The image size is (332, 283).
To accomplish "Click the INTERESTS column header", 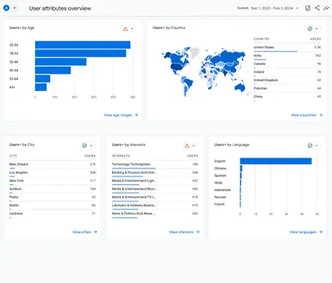I will tap(121, 156).
